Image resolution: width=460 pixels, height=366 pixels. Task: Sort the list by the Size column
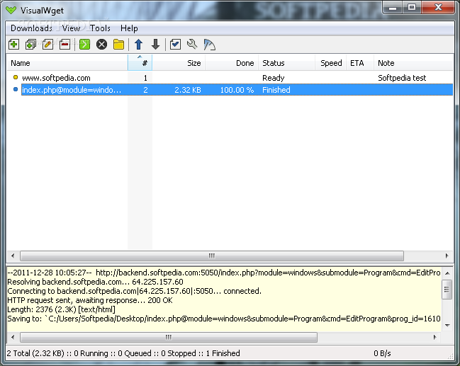tap(179, 63)
